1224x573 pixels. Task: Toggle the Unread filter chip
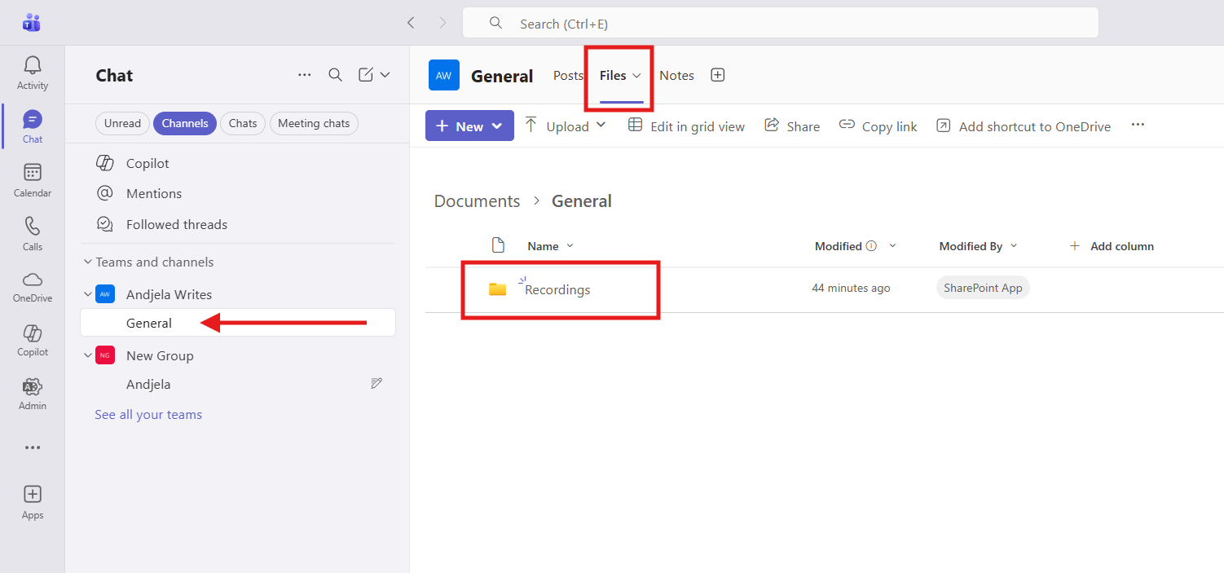pos(122,124)
